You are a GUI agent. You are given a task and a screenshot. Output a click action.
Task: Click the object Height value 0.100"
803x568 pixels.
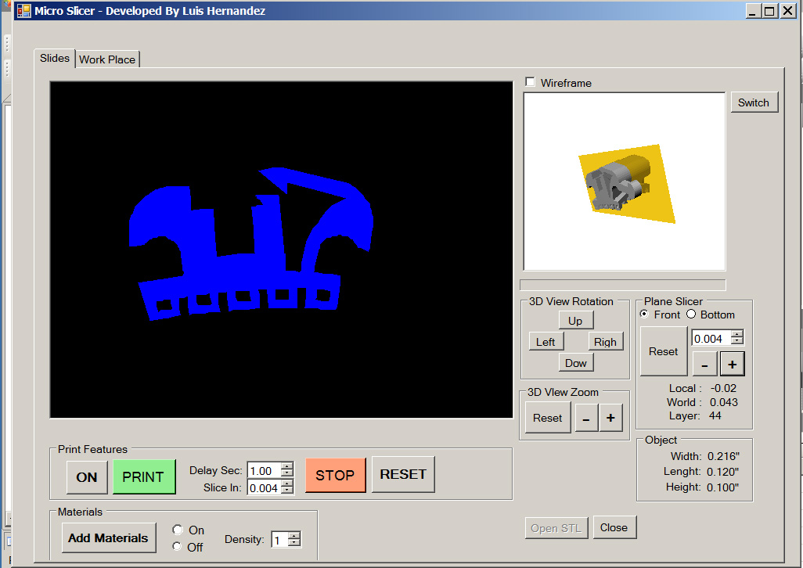(722, 487)
